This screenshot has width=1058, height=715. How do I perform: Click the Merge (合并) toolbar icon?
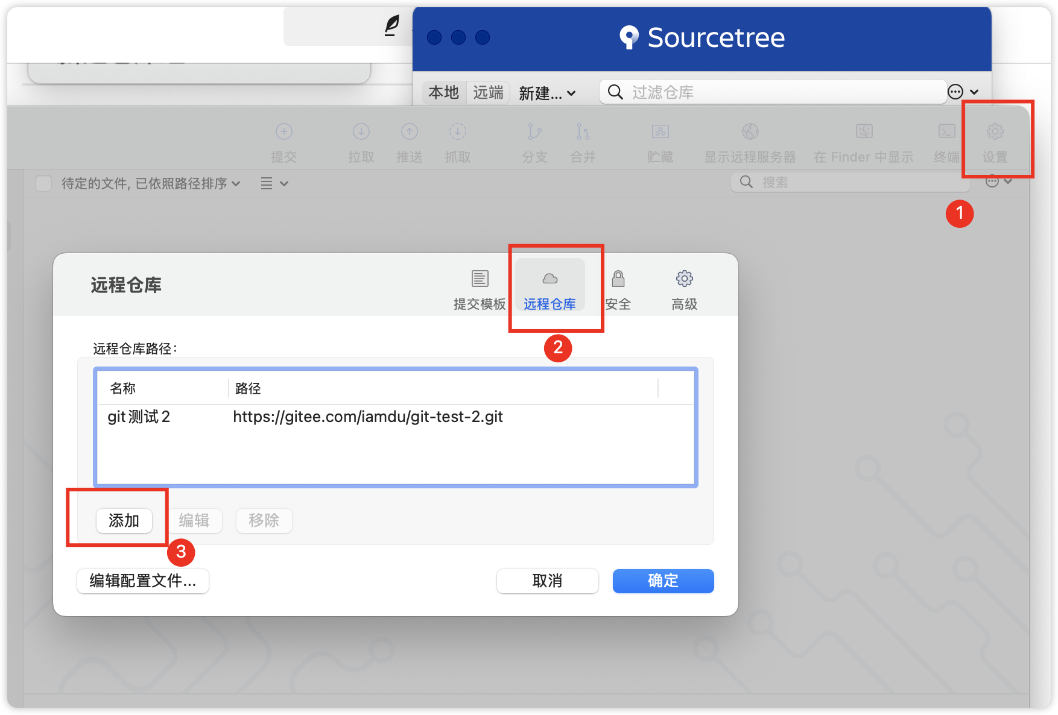(x=583, y=131)
